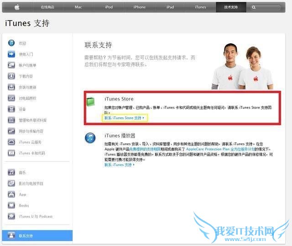Screen dimensions: 292x246
Task: Click the 使用入门 blue arrow icon
Action: click(x=11, y=54)
